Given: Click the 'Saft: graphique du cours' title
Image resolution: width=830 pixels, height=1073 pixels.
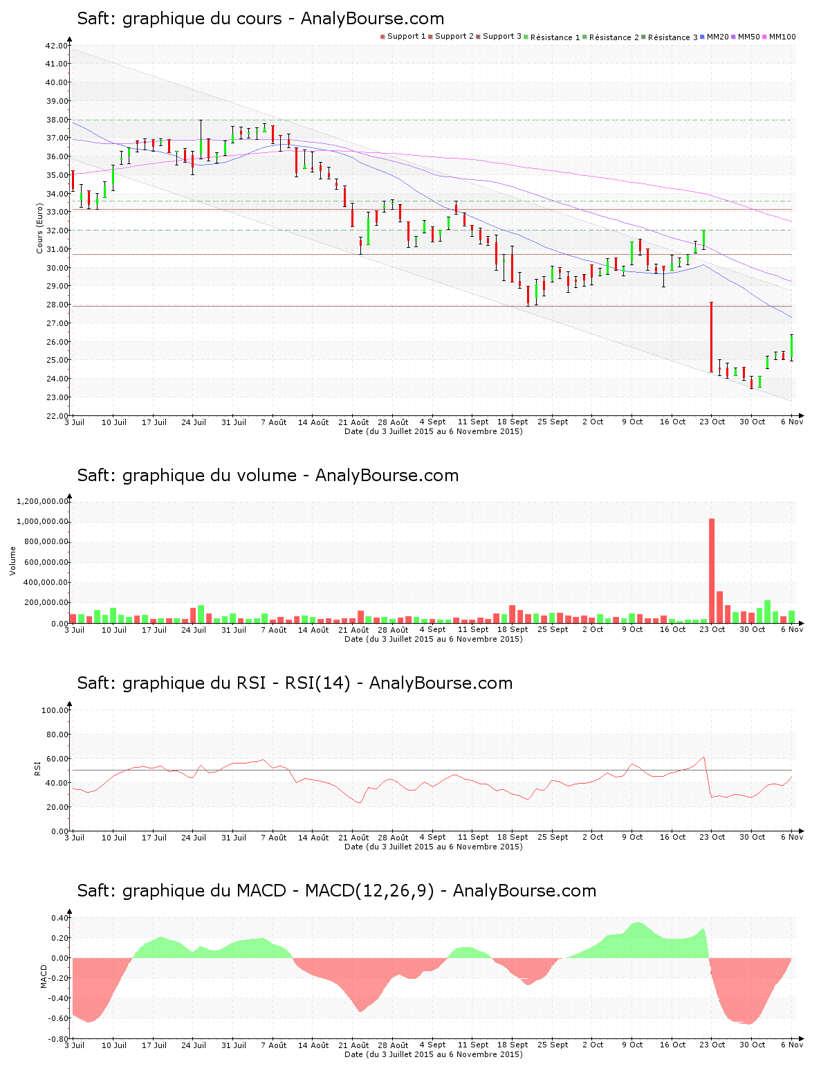Looking at the screenshot, I should point(261,19).
